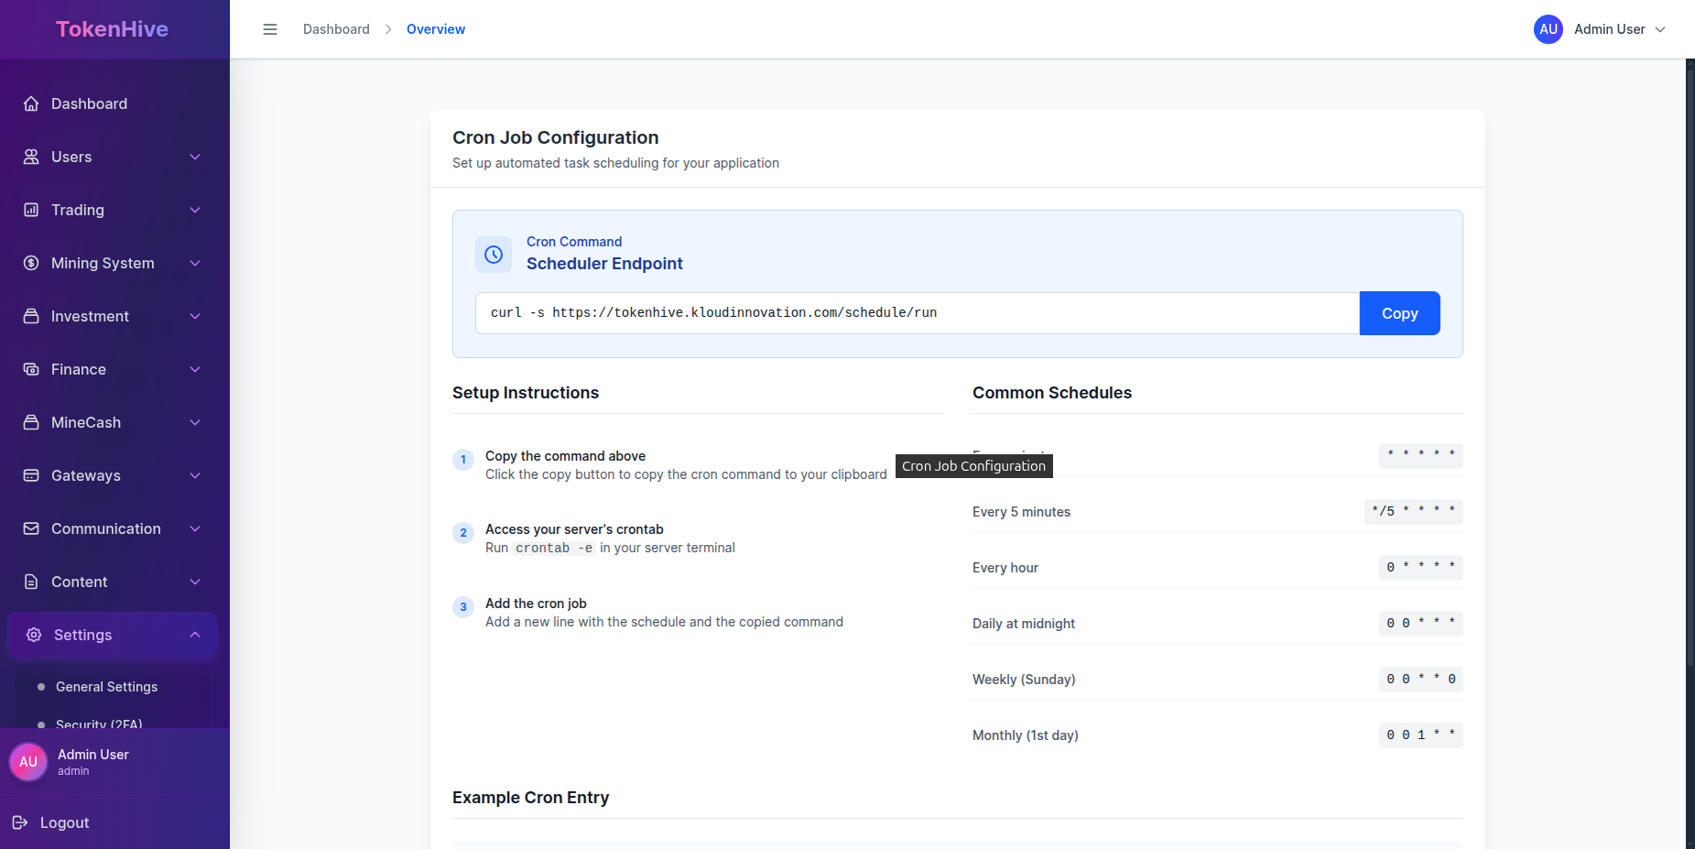Click the cron command text field

point(917,313)
